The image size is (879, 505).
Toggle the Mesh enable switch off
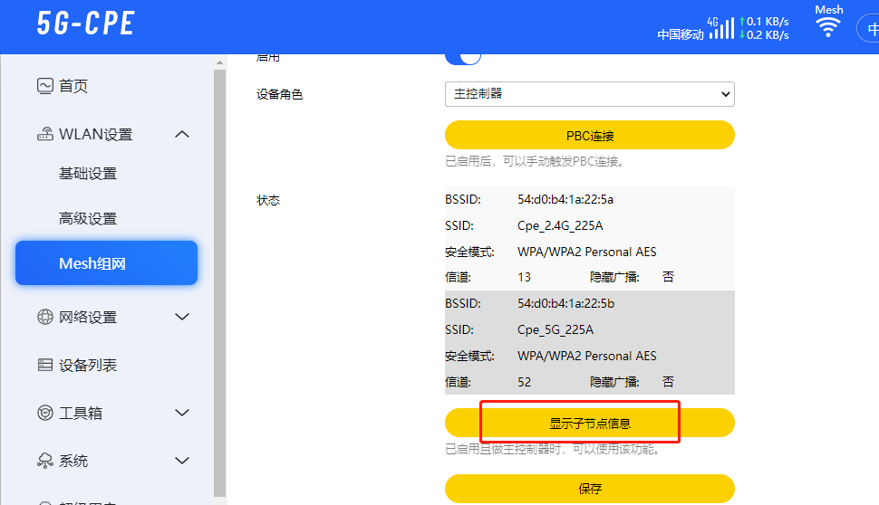pyautogui.click(x=463, y=57)
